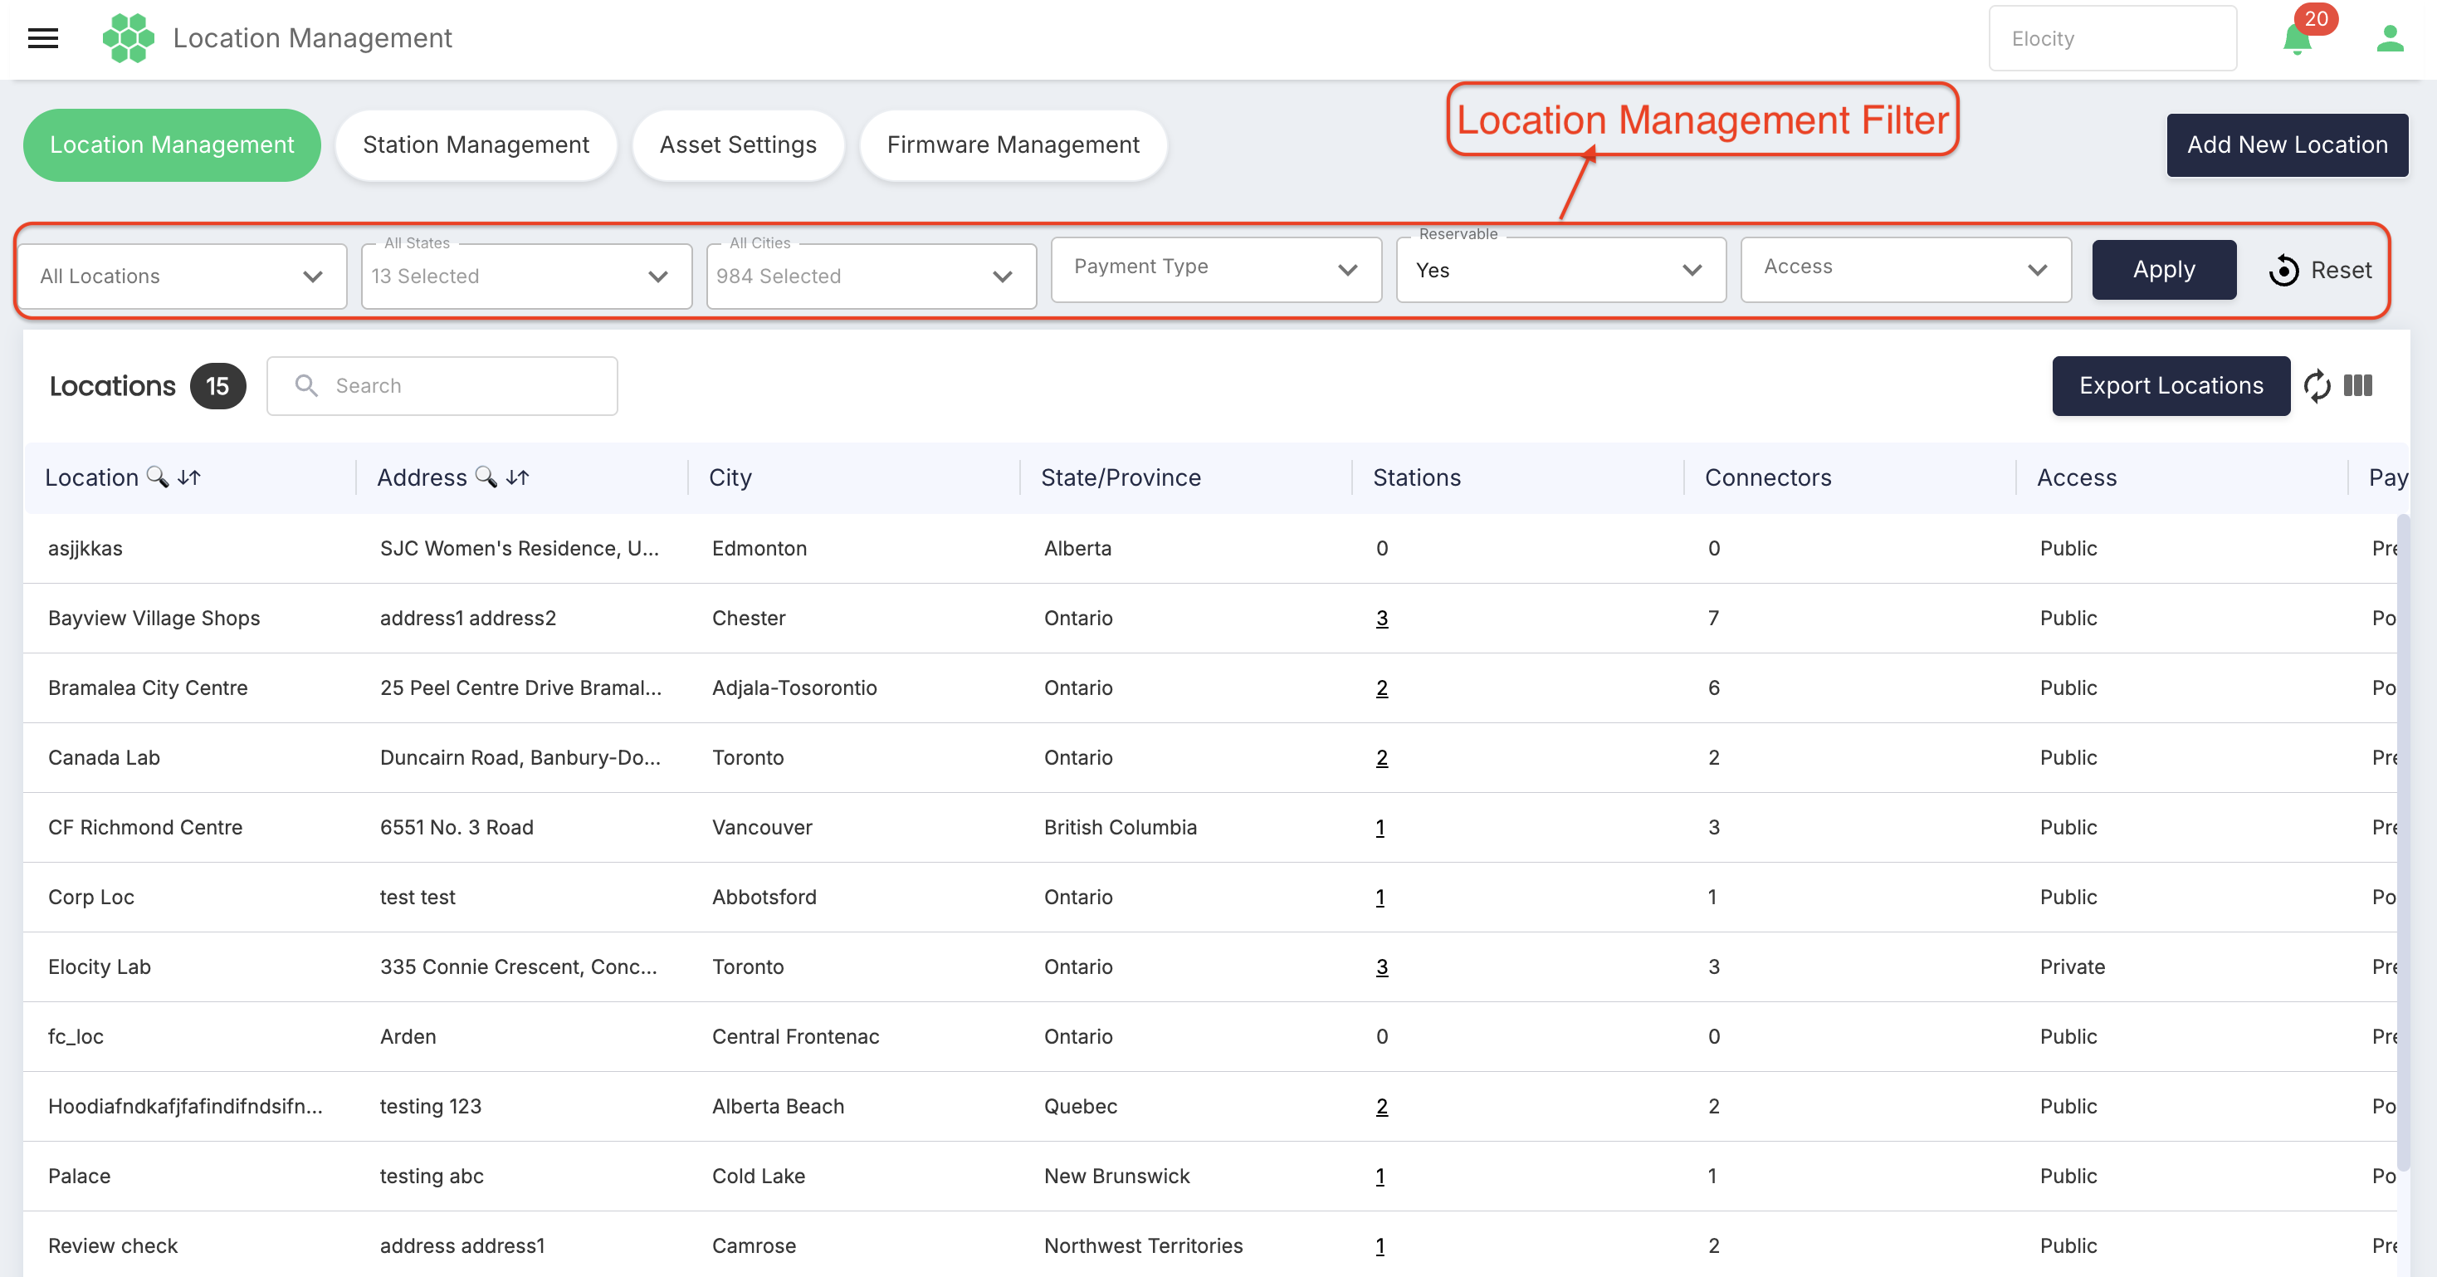Click the search magnifier in Address column header
Viewport: 2437px width, 1277px height.
pyautogui.click(x=486, y=477)
